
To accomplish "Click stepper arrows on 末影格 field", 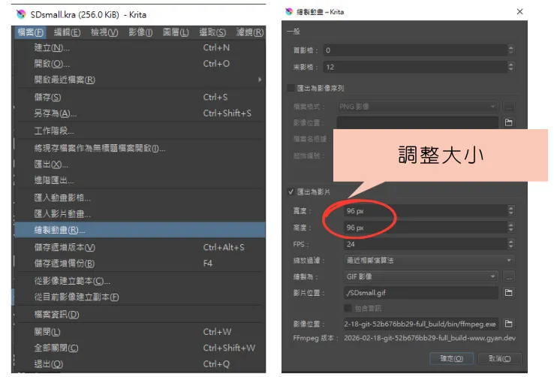I will 511,67.
